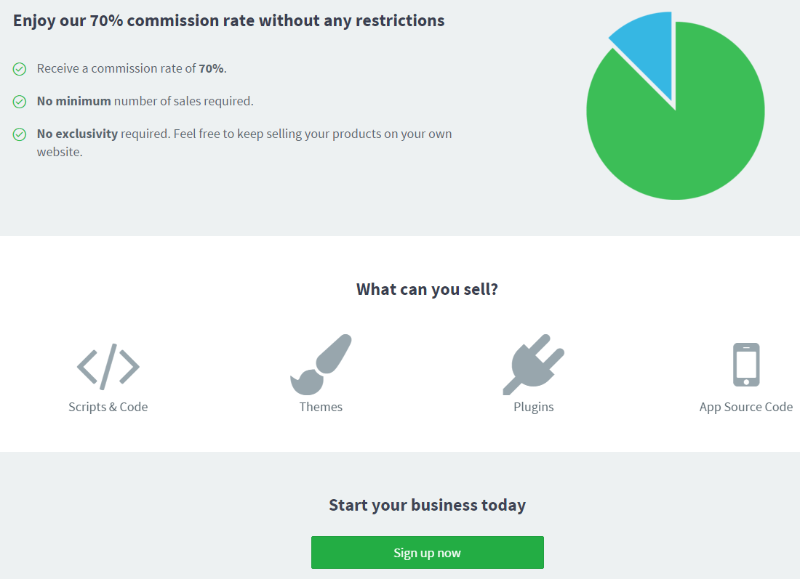This screenshot has width=800, height=579.
Task: Click the checkmark next to No minimum
Action: (20, 102)
